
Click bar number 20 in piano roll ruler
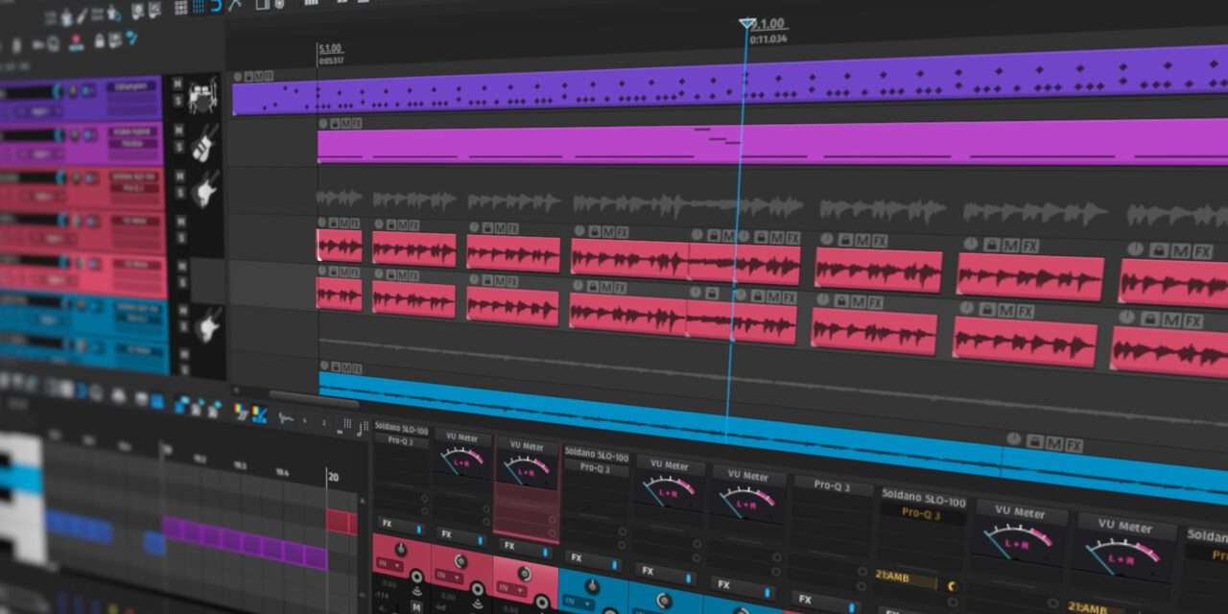click(x=332, y=477)
